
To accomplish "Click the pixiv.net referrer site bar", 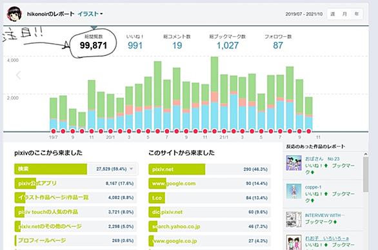I will pos(210,169).
